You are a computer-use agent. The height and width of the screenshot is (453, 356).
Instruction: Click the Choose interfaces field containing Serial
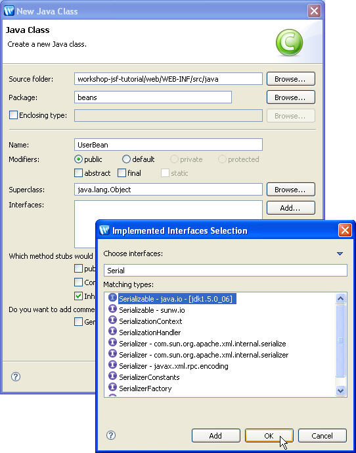[x=225, y=271]
